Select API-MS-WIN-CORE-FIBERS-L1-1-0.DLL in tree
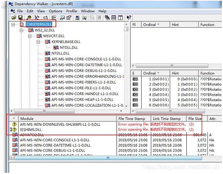Viewport: 223px width, 174px height. pos(84,82)
